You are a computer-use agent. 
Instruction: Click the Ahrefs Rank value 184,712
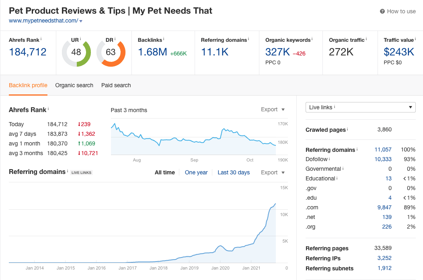28,52
